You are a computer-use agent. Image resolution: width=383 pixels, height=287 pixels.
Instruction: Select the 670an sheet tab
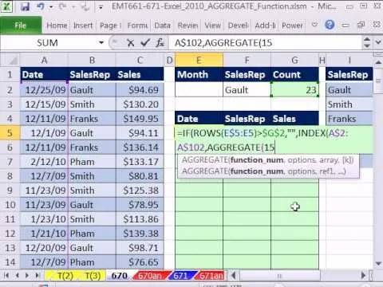pos(149,276)
